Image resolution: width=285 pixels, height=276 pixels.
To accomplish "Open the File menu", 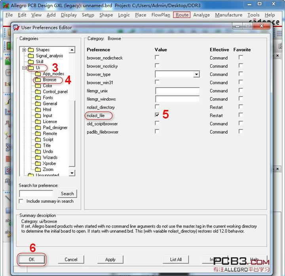I will (x=9, y=15).
